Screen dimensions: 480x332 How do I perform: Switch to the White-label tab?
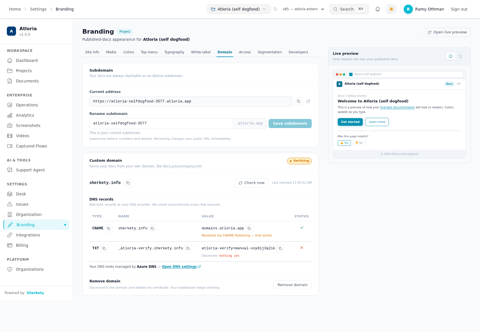201,52
